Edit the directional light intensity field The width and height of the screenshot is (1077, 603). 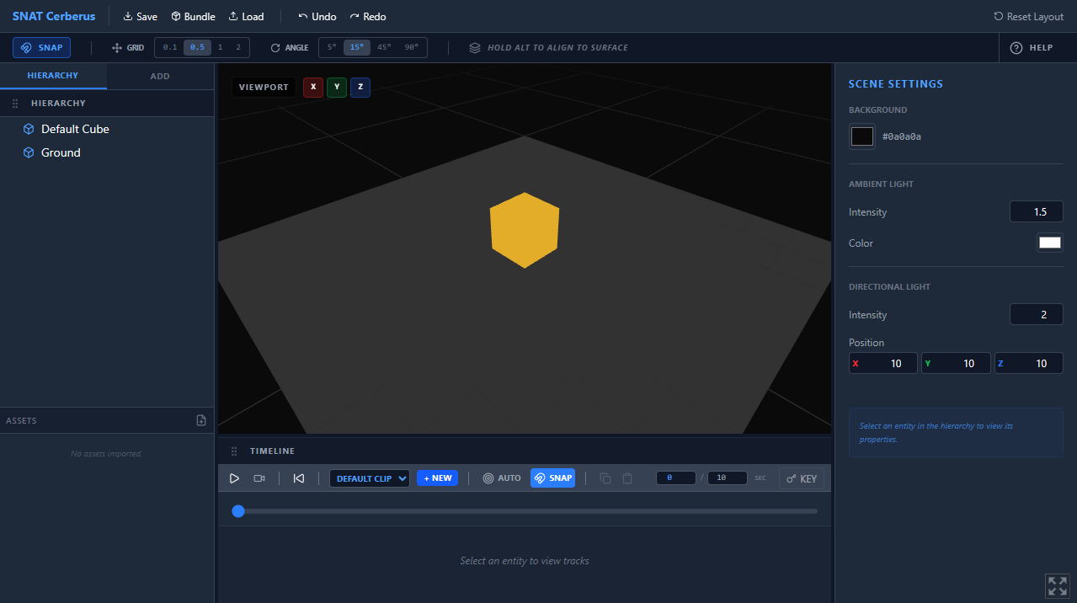tap(1036, 315)
